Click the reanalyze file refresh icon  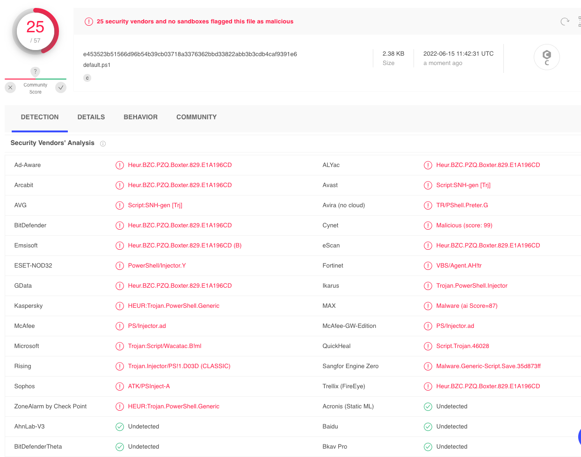(x=565, y=22)
